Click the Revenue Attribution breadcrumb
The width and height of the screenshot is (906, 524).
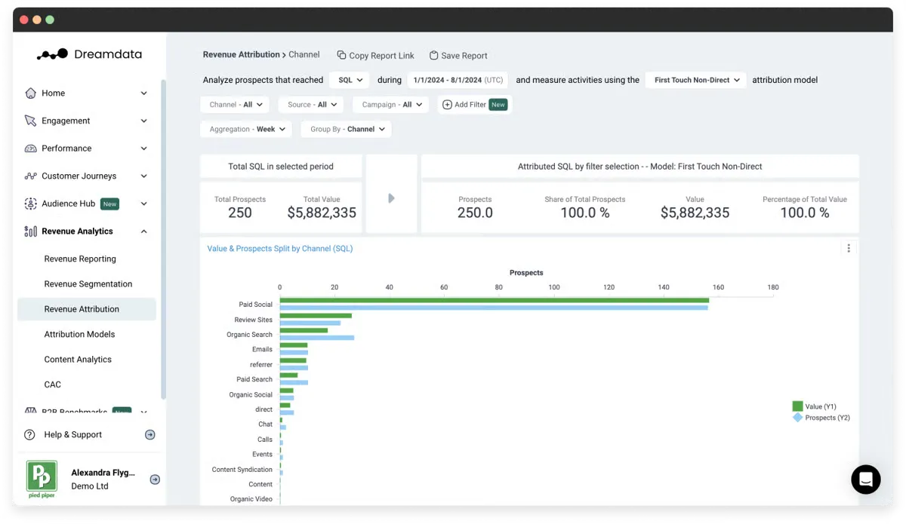pos(240,54)
